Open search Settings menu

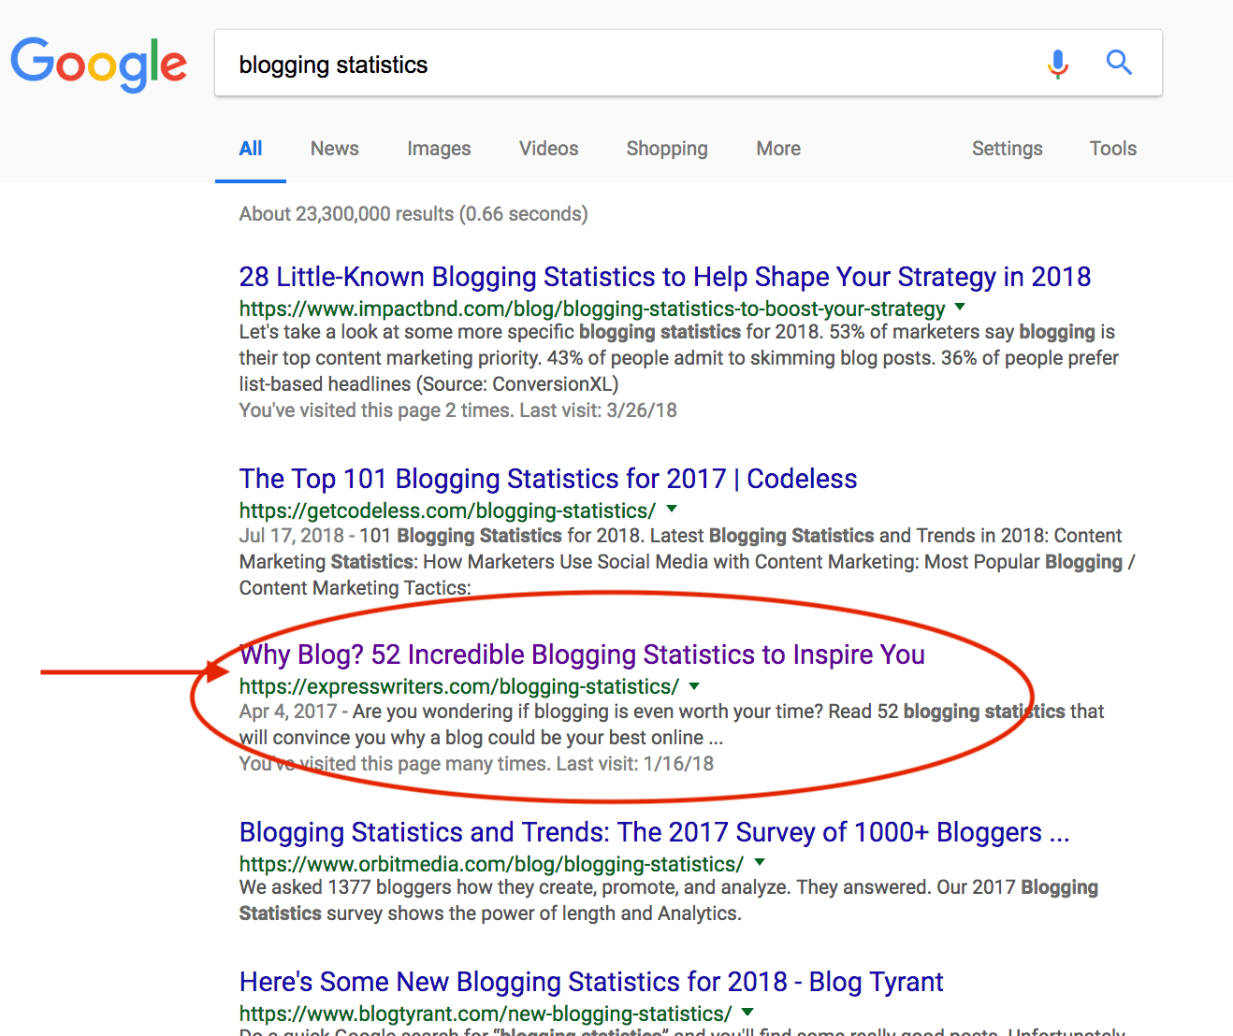point(1007,149)
